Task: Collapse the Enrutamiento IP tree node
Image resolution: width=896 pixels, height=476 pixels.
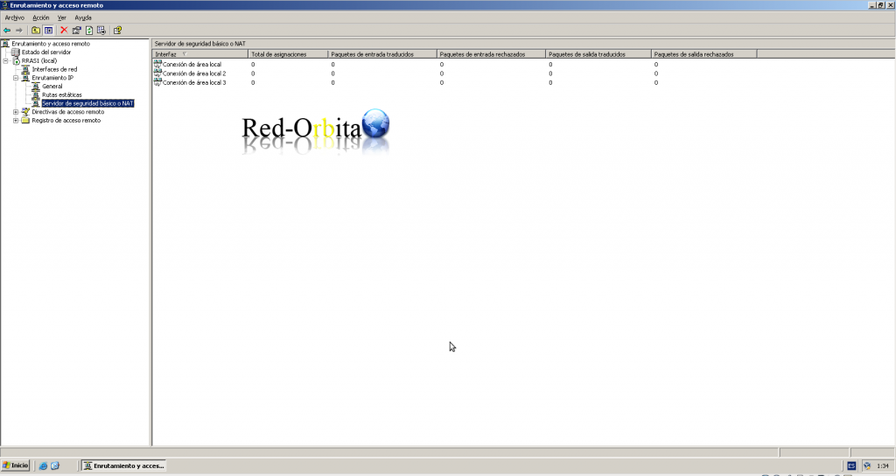Action: point(16,78)
